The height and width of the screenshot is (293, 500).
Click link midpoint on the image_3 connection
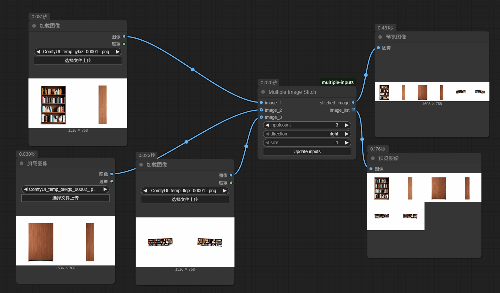[246, 146]
